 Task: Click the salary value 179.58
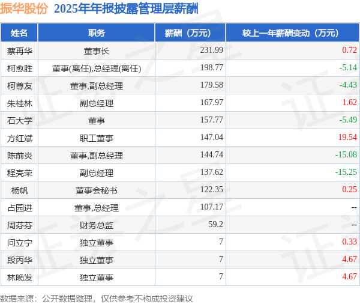pyautogui.click(x=211, y=85)
